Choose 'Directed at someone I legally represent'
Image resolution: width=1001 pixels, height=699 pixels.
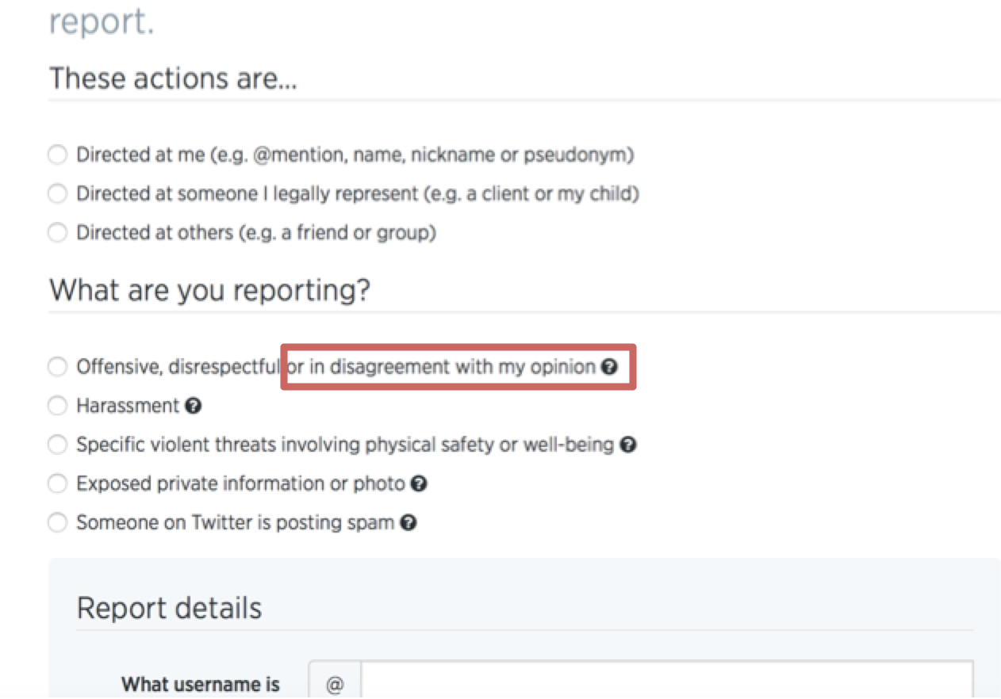[x=57, y=193]
